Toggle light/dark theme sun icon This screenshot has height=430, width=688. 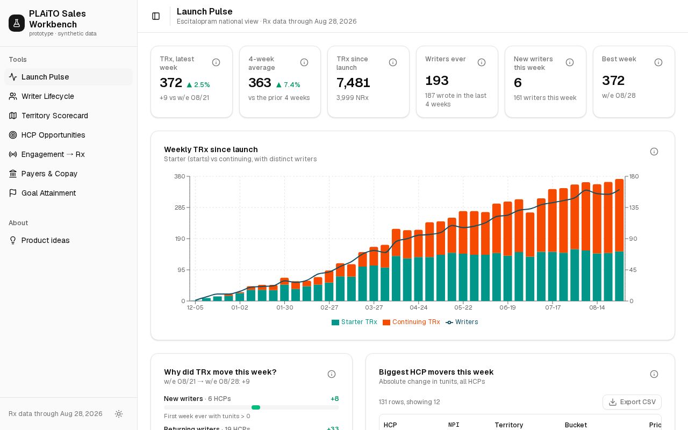pyautogui.click(x=119, y=414)
